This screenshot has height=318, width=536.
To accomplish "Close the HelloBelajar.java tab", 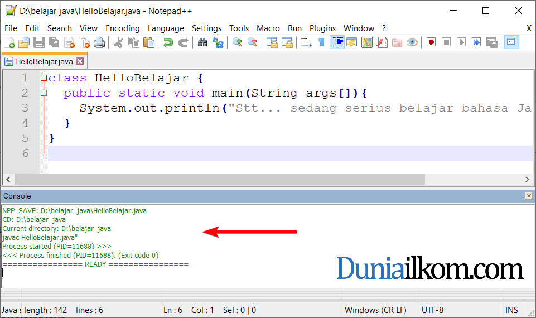I will pos(80,61).
